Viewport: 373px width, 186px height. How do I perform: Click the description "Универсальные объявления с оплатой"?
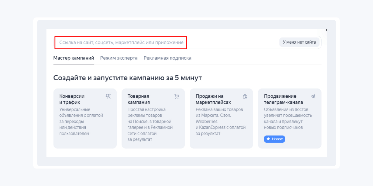coord(81,112)
